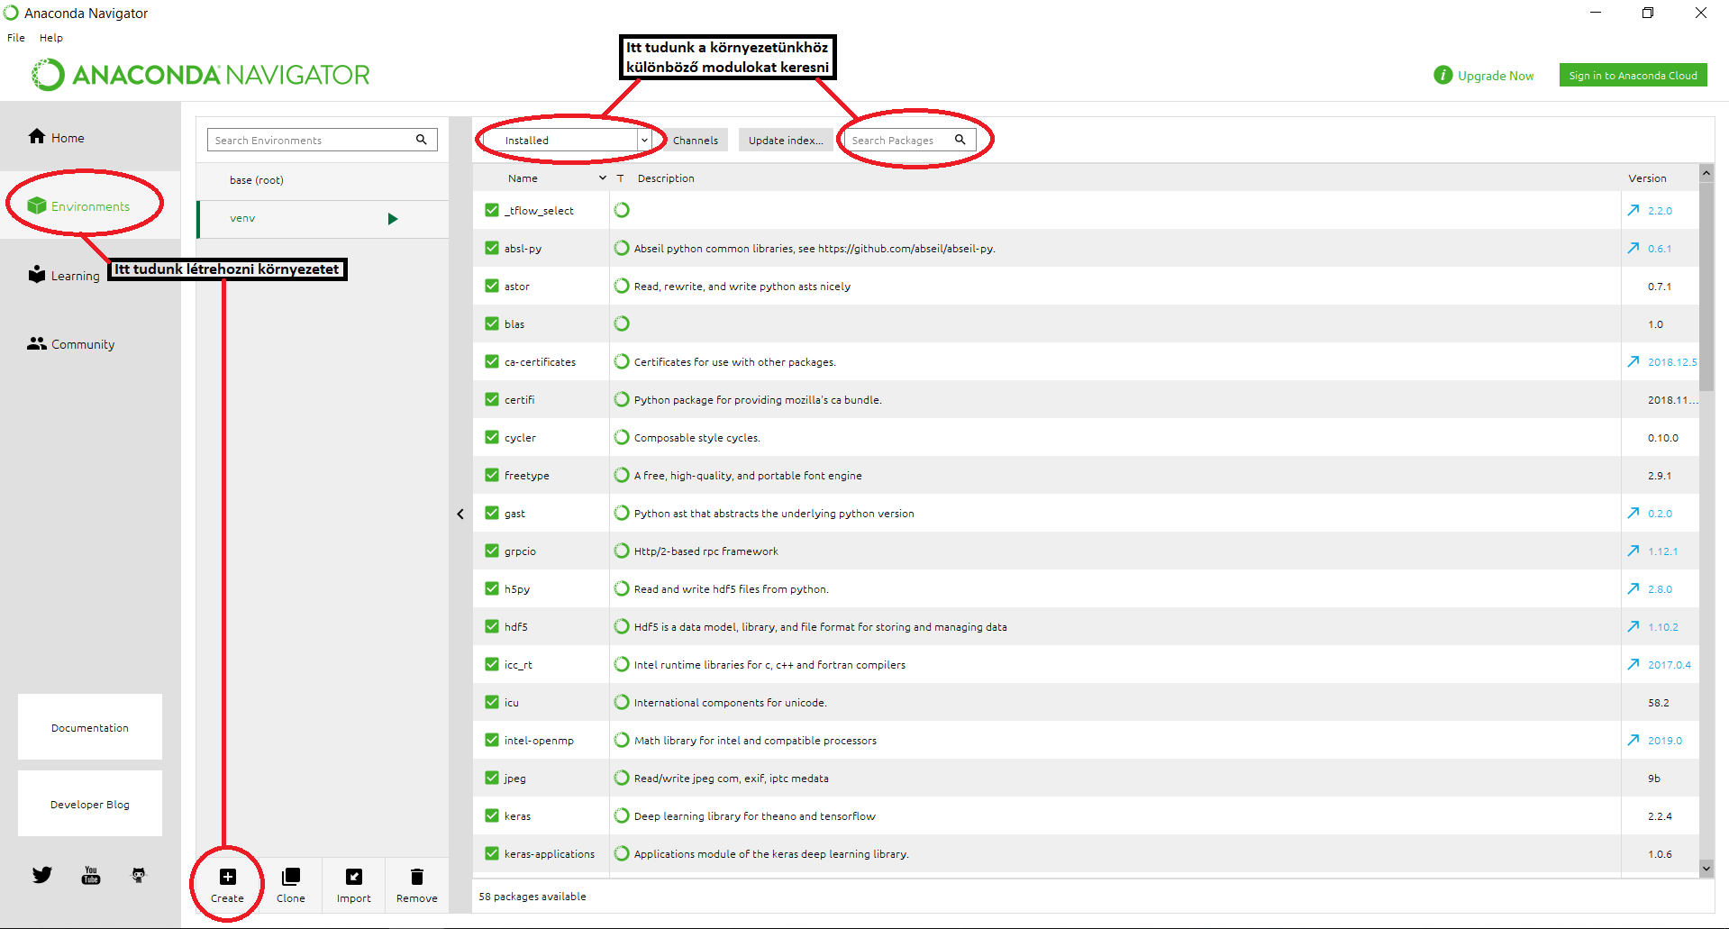Open the Learning section
1729x929 pixels.
click(x=64, y=275)
